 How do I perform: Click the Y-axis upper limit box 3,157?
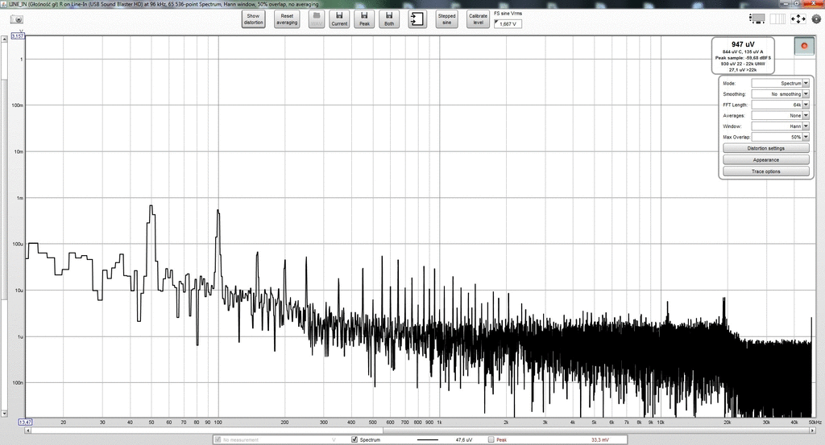tap(18, 36)
